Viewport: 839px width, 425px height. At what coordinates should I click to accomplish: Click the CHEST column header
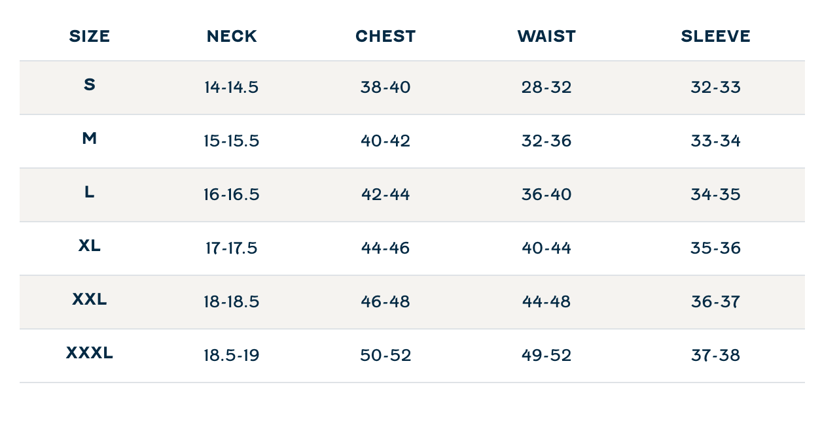(385, 37)
